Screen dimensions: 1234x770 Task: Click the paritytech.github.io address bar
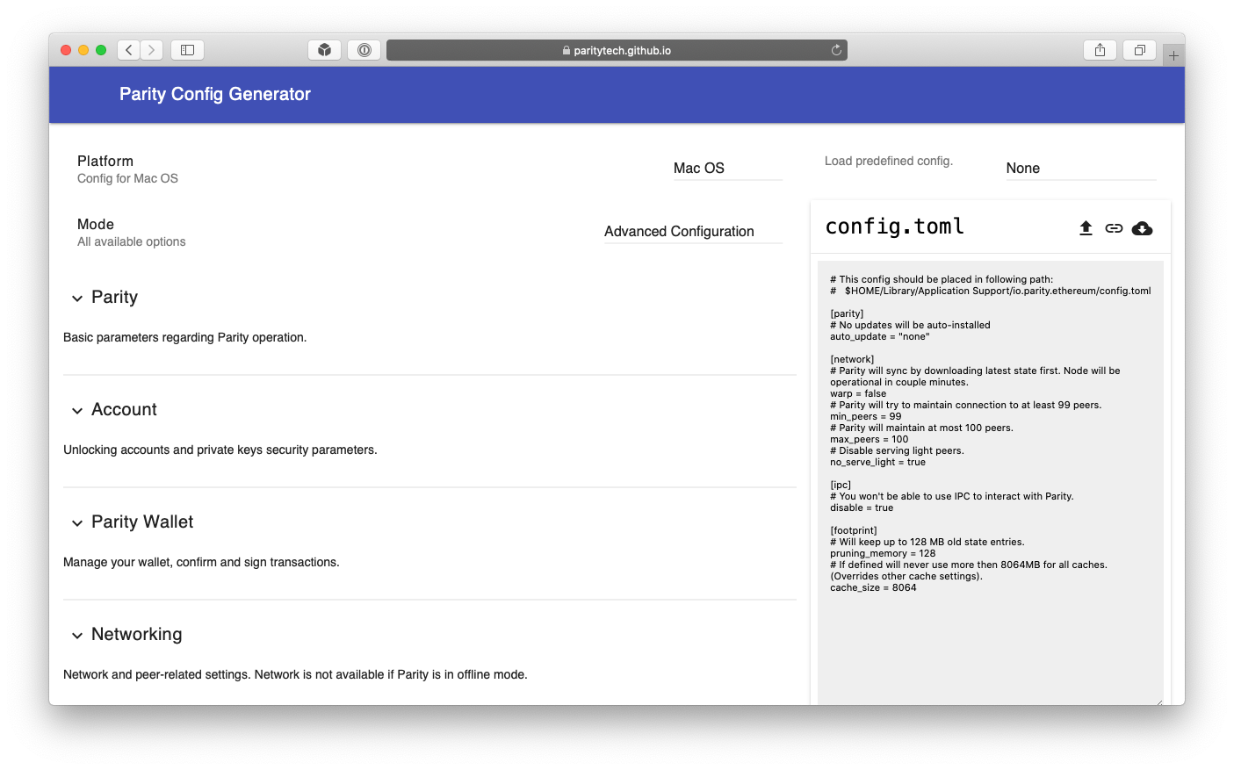617,50
